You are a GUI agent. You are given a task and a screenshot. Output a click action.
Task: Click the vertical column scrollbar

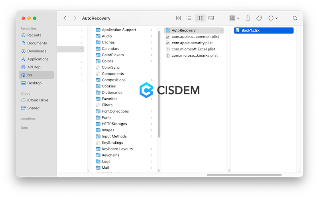click(159, 80)
